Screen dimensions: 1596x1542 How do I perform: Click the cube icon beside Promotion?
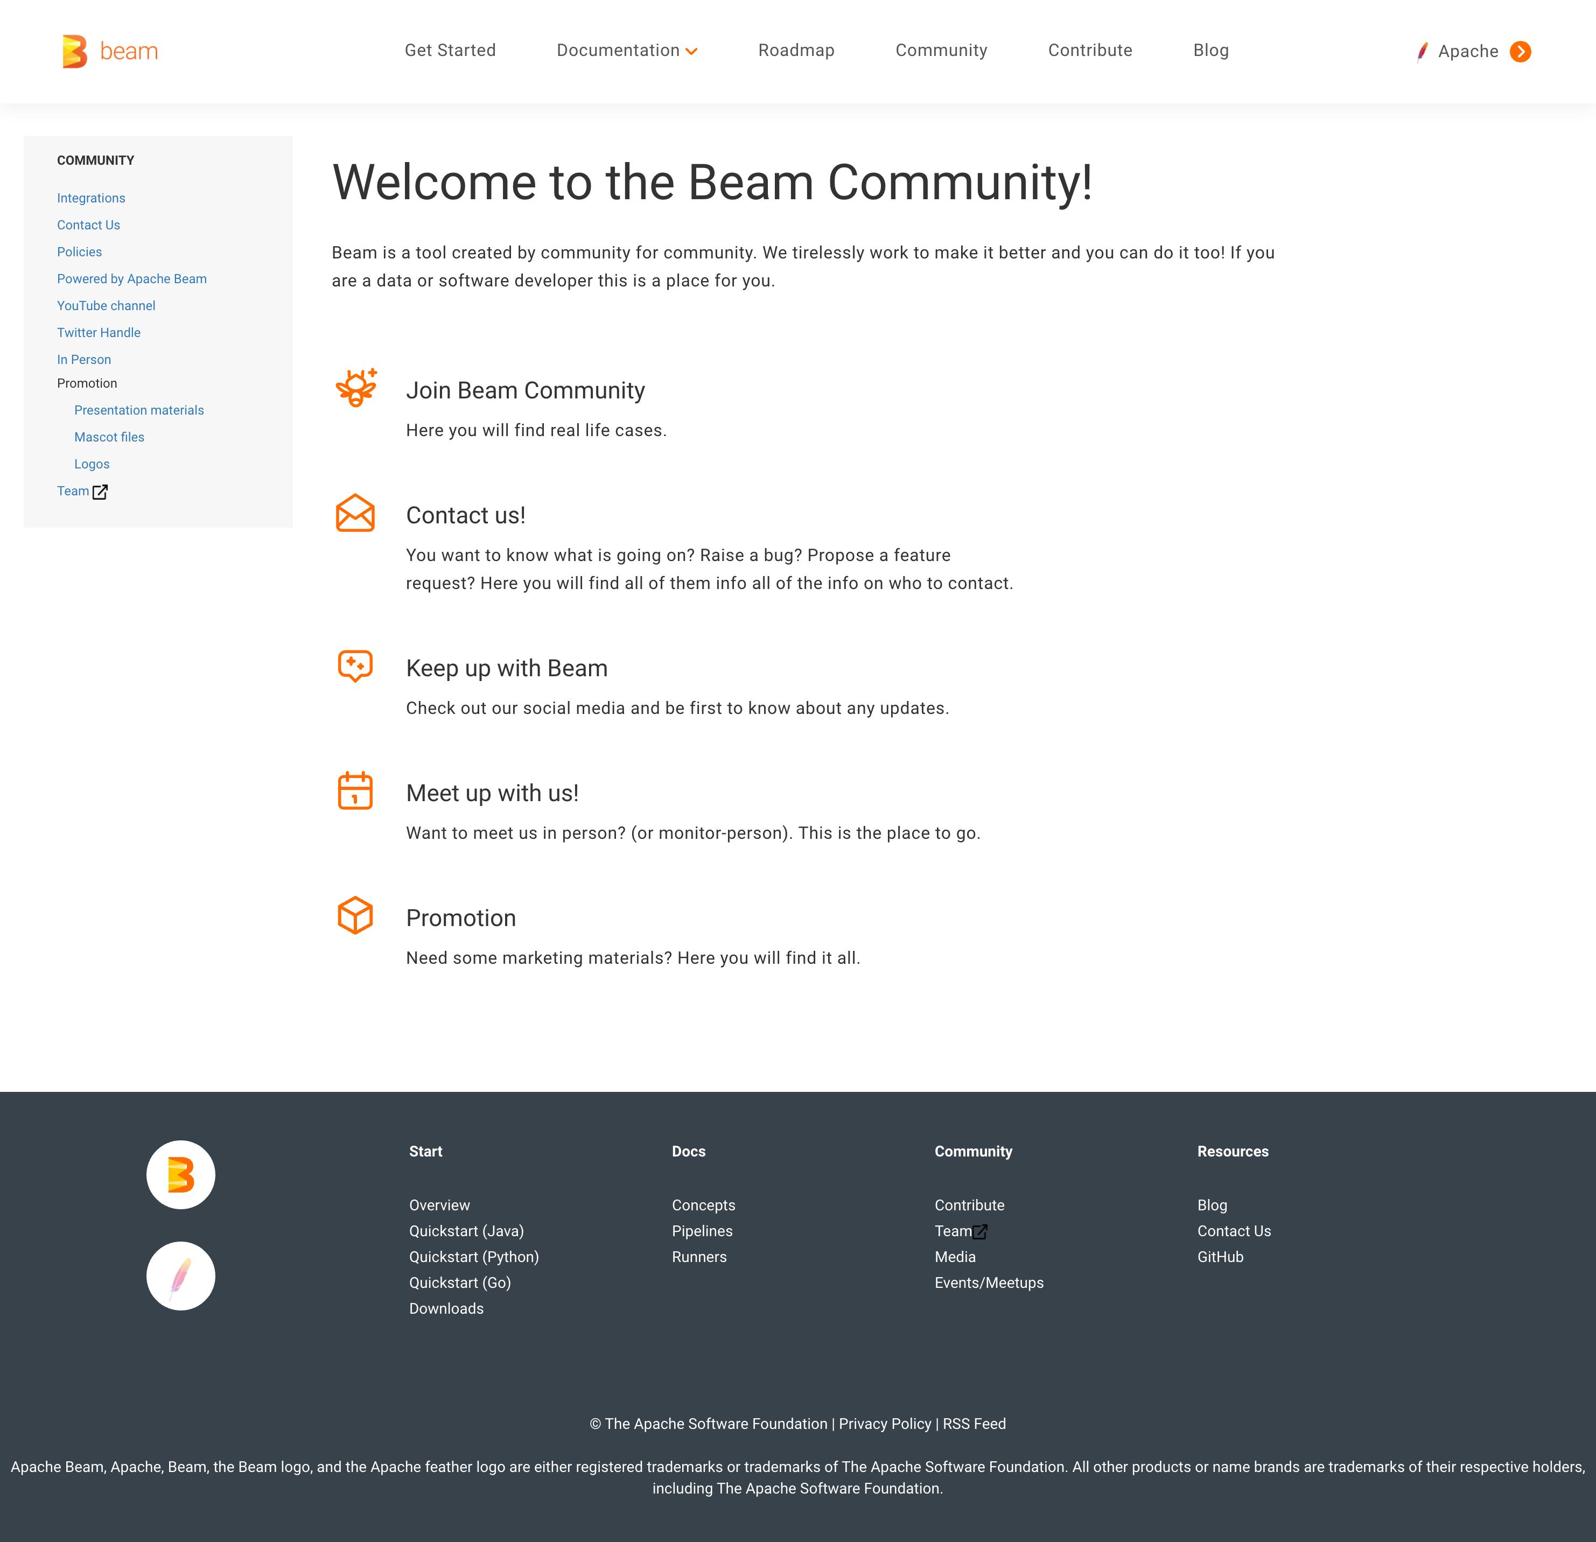click(x=355, y=915)
